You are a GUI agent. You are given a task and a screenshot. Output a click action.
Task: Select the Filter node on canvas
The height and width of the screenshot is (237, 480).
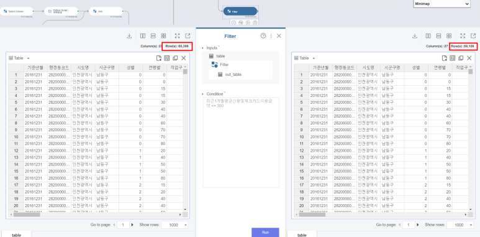(x=240, y=11)
